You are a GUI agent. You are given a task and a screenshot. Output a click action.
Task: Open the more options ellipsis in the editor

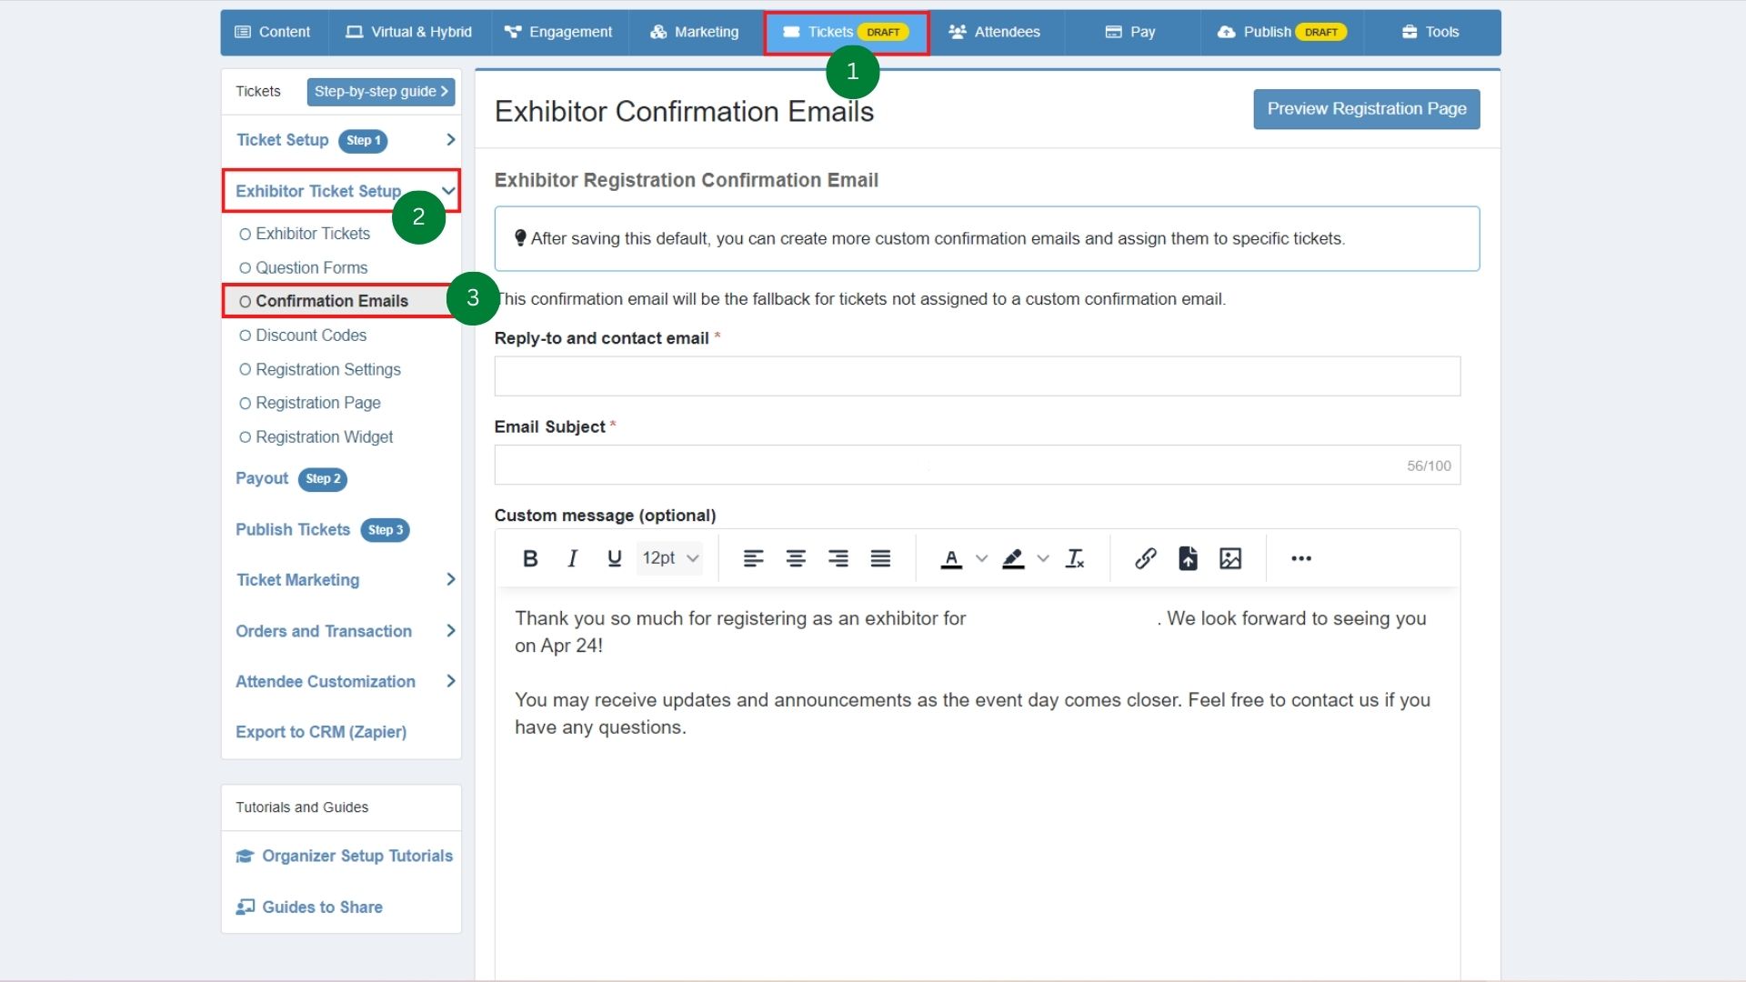(1301, 558)
